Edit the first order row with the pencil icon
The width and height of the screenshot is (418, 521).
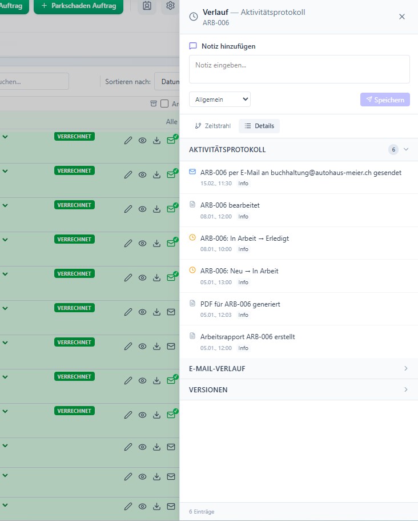(128, 141)
